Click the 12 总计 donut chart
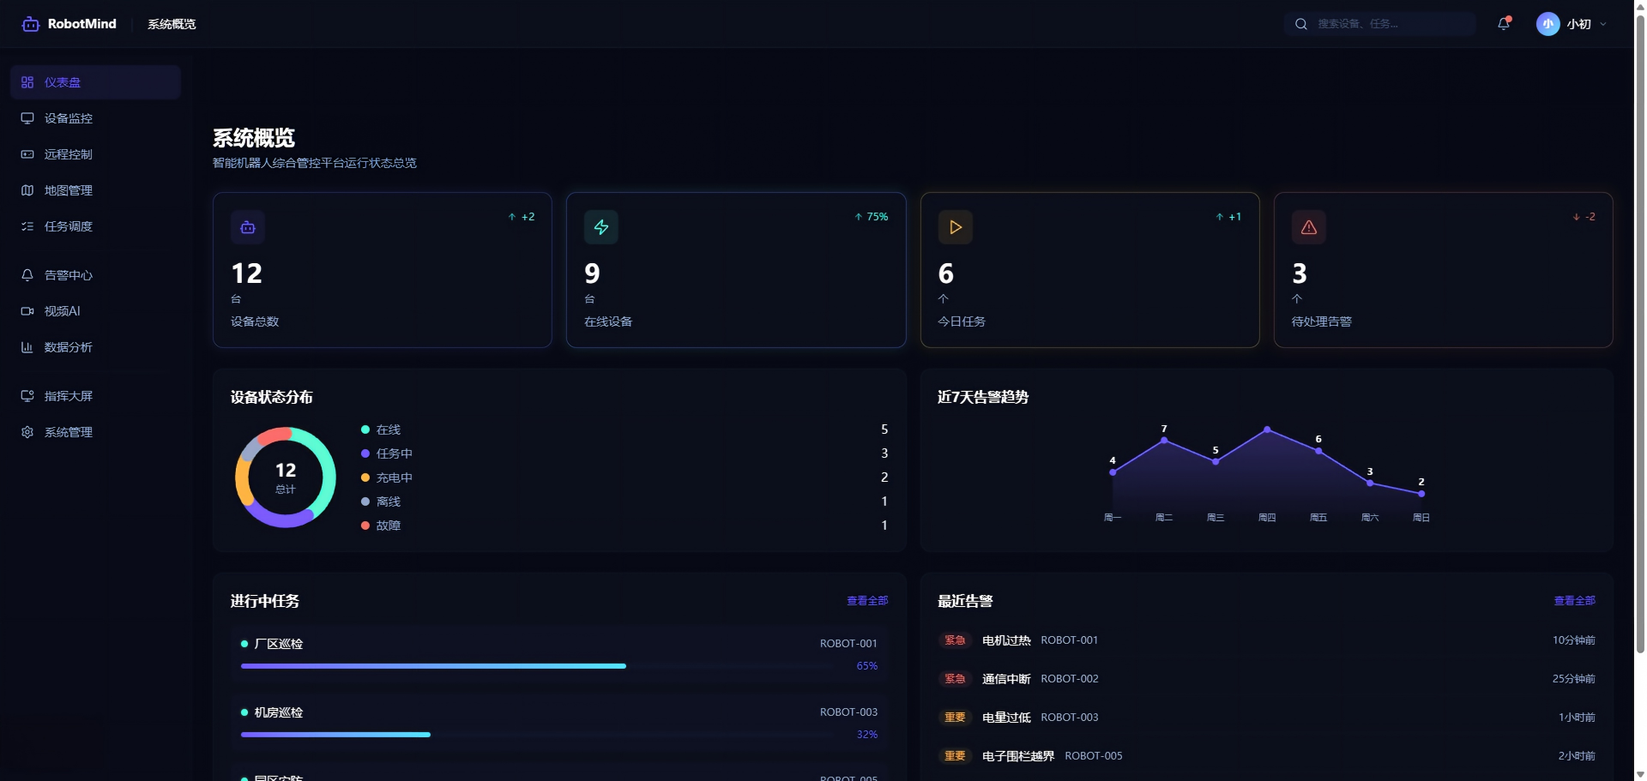Image resolution: width=1647 pixels, height=781 pixels. tap(286, 478)
